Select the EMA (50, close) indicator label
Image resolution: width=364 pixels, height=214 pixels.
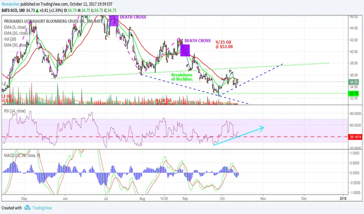16,45
